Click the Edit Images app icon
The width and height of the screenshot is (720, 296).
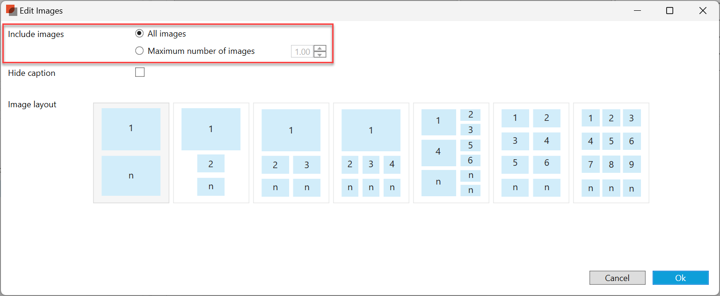tap(11, 10)
